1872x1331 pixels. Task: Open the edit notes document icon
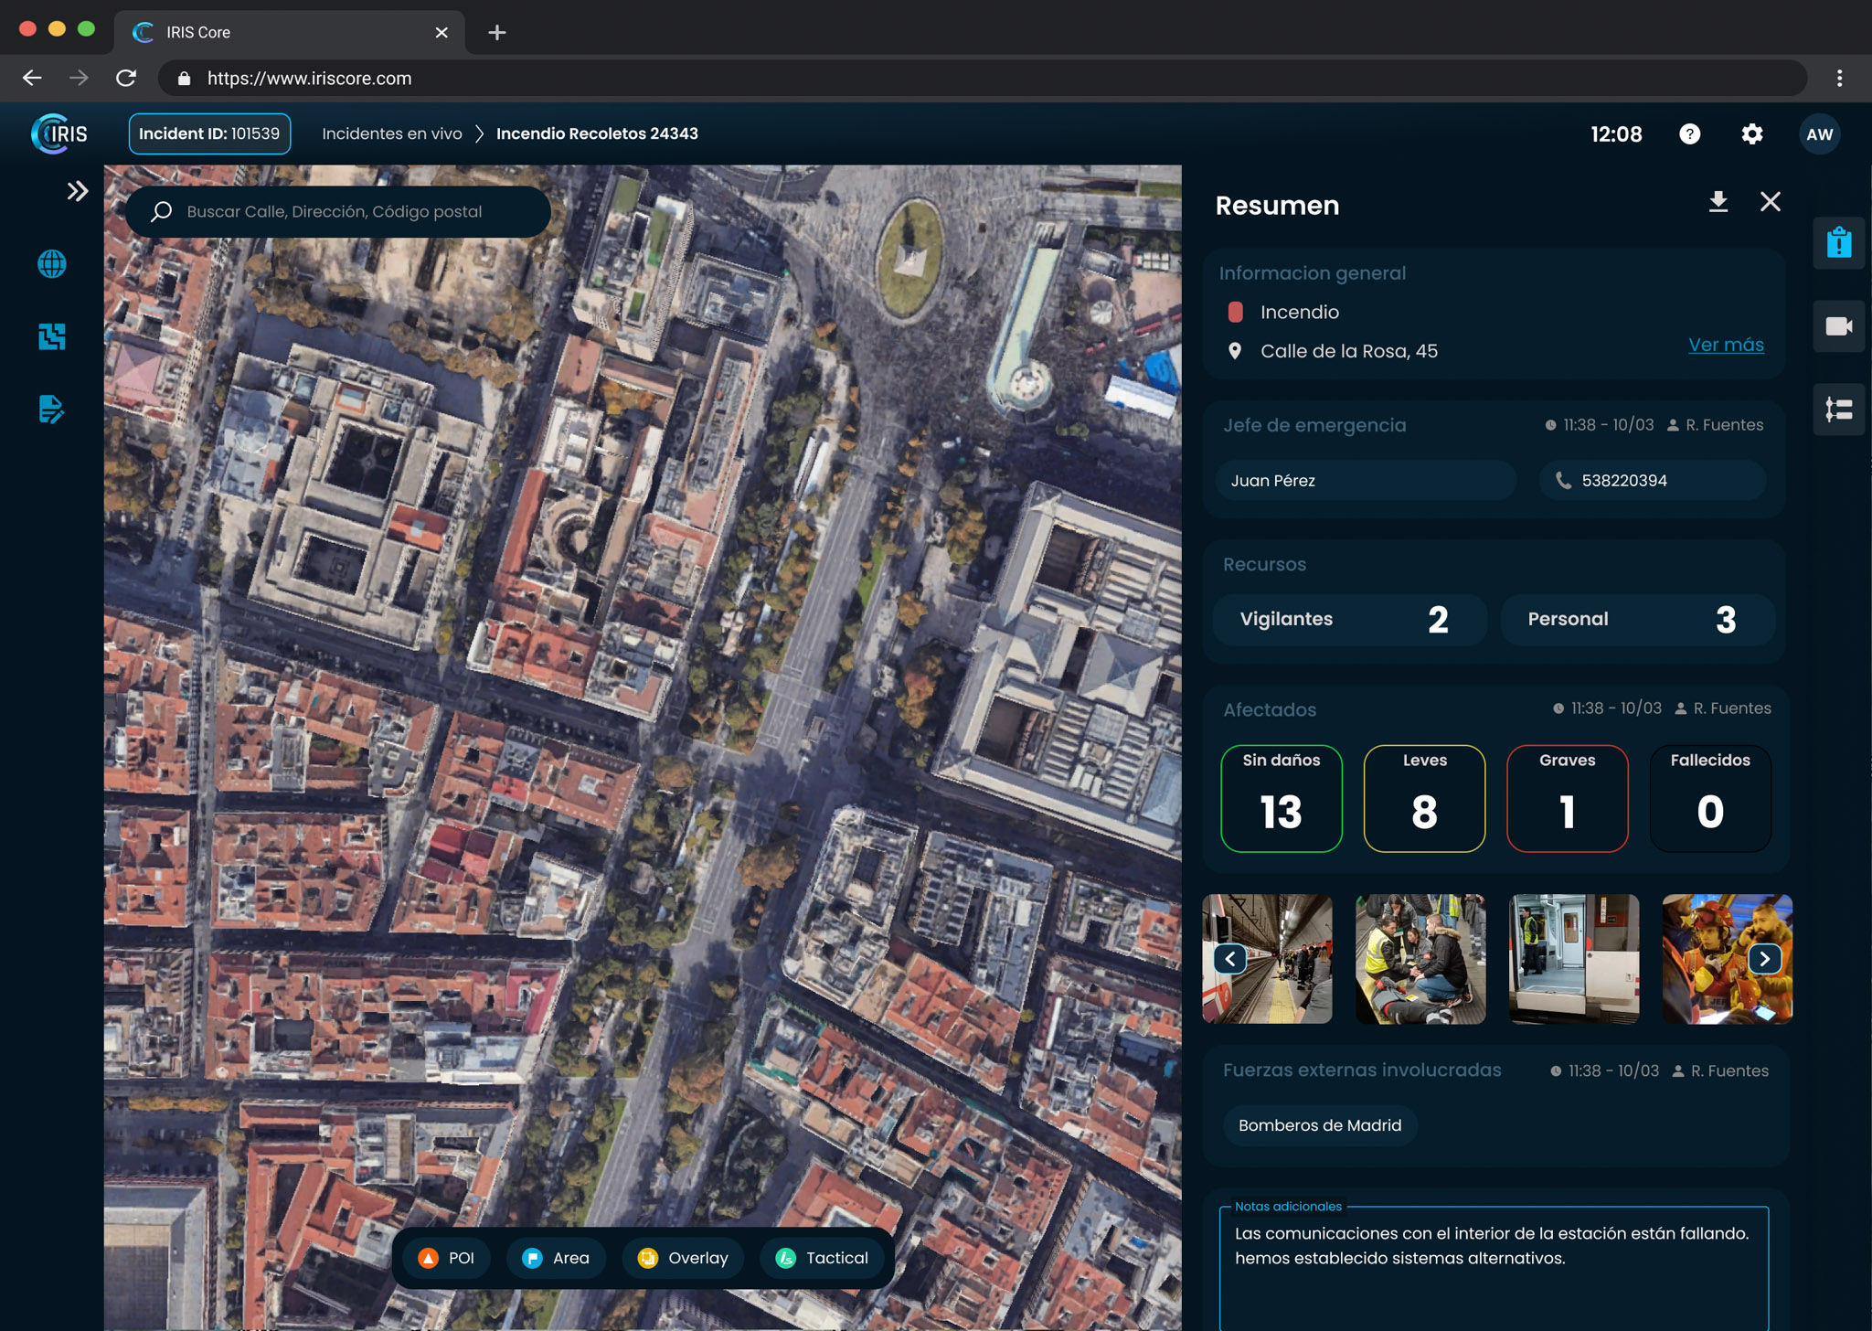click(x=52, y=409)
